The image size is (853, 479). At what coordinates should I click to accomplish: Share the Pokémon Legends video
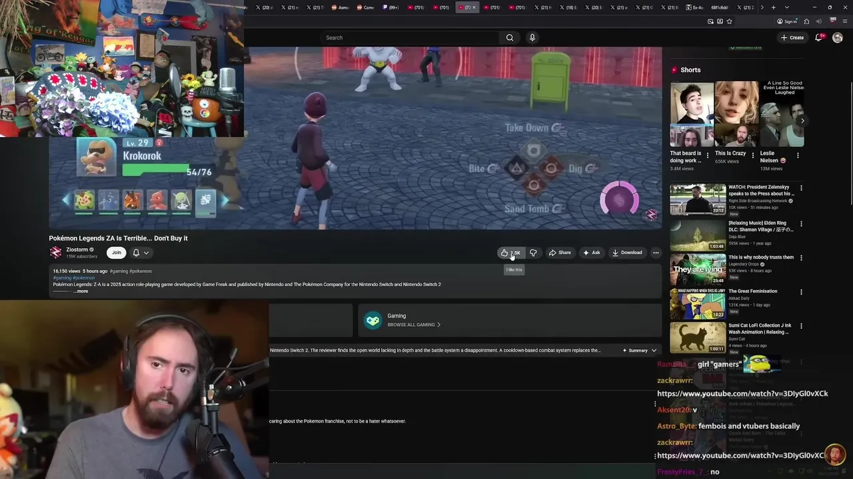point(560,253)
